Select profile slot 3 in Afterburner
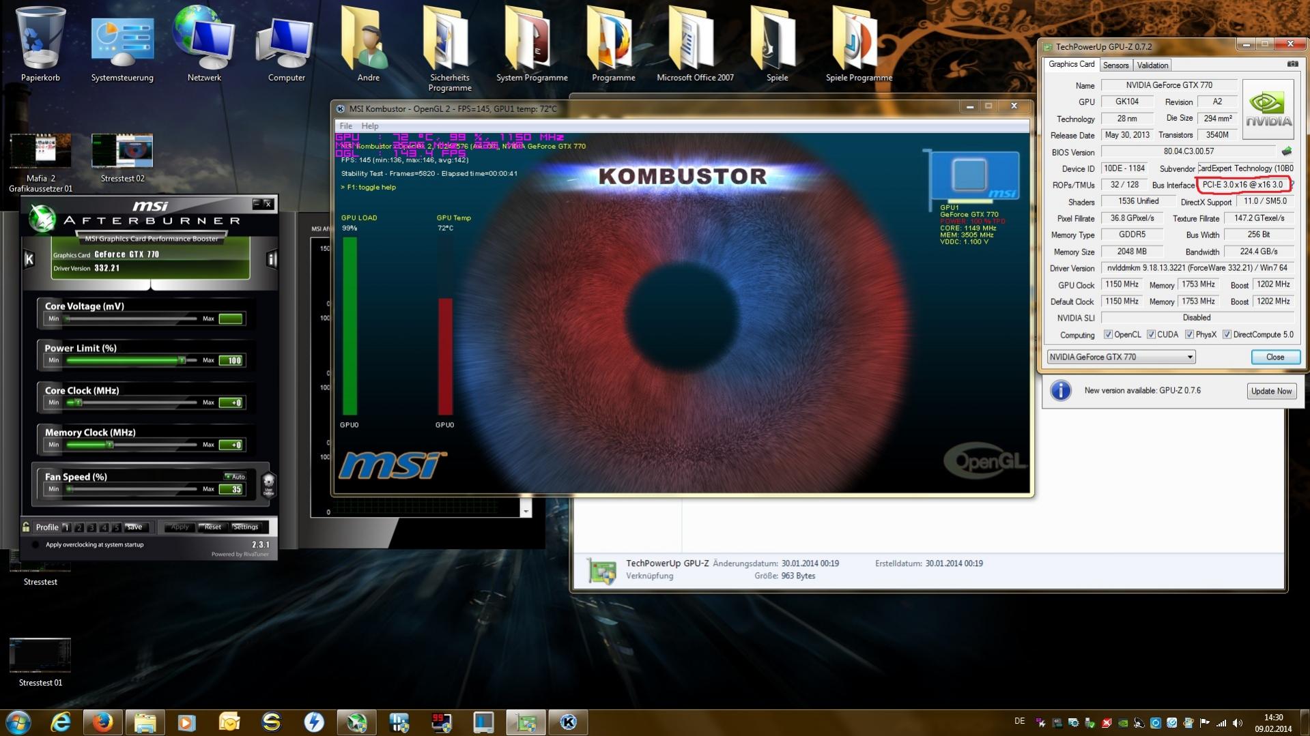The image size is (1310, 736). [x=91, y=527]
